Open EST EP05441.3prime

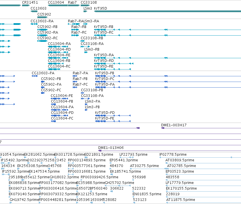(x=124, y=160)
